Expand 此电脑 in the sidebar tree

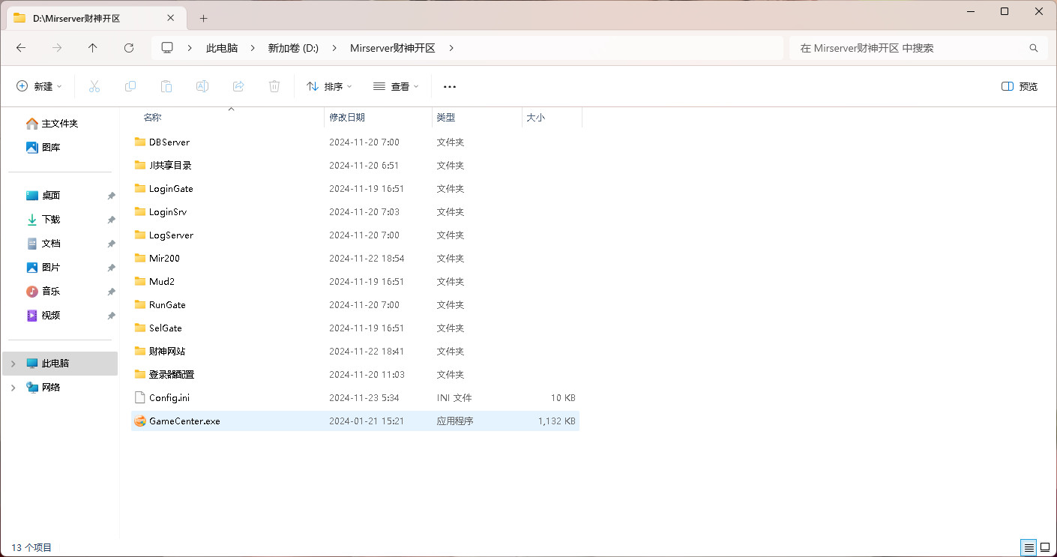tap(12, 363)
